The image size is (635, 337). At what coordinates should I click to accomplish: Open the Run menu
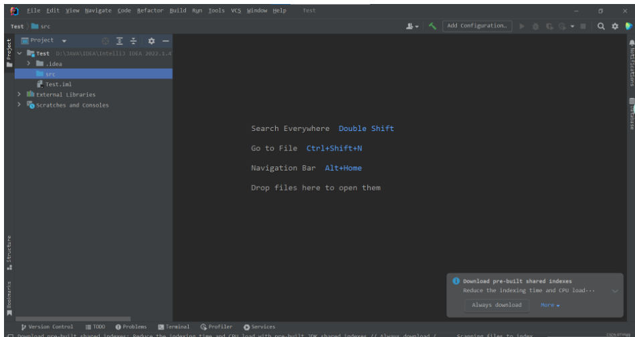click(x=197, y=11)
